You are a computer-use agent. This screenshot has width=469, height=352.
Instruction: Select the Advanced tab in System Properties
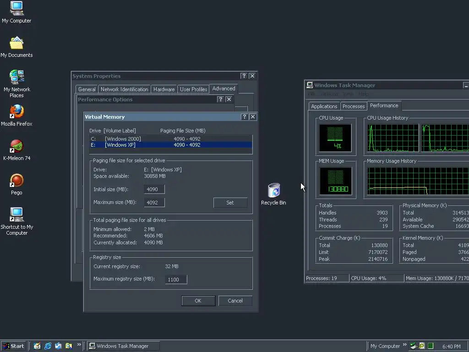pyautogui.click(x=224, y=88)
